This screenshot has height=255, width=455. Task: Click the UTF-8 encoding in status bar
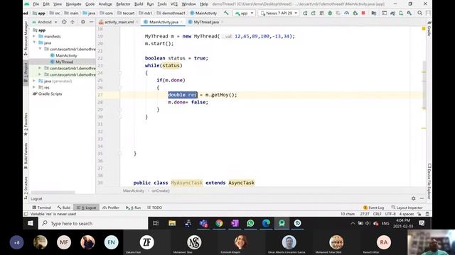click(x=390, y=214)
